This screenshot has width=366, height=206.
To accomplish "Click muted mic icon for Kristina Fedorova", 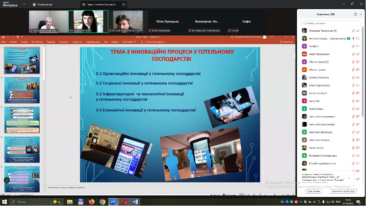I will click(x=353, y=77).
